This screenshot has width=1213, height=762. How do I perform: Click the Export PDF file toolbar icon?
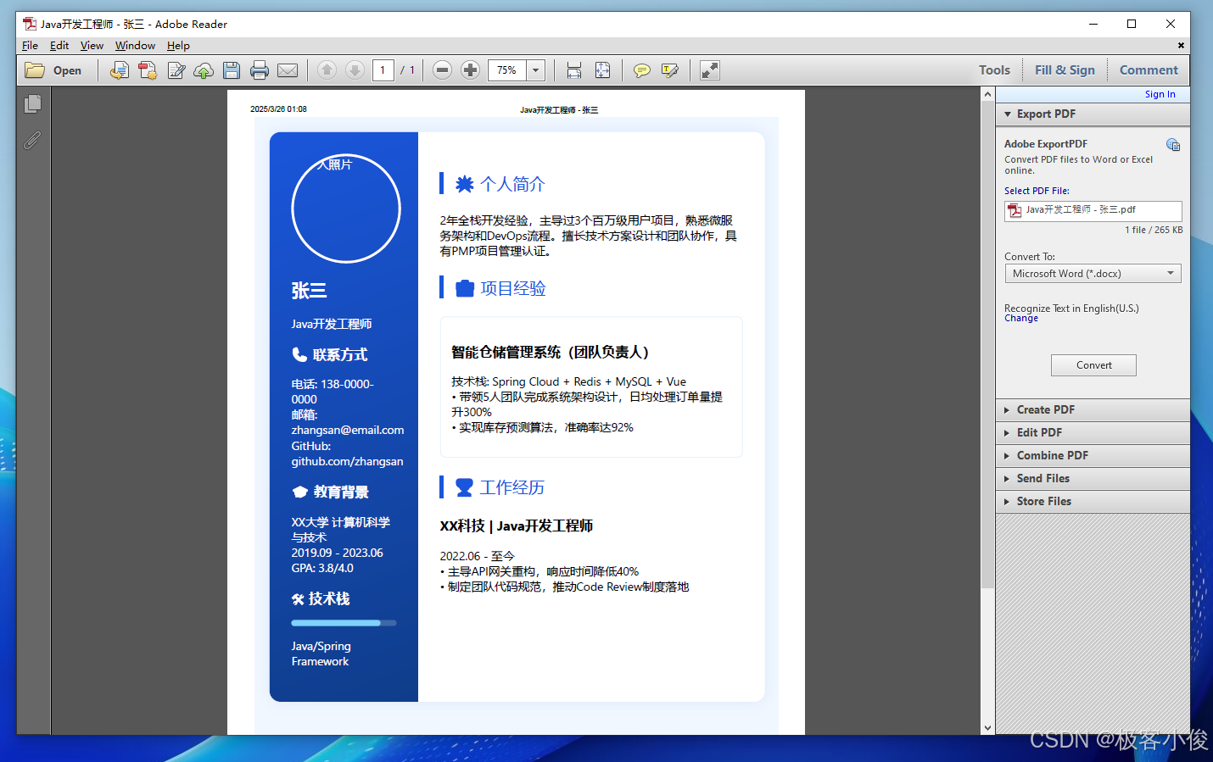click(120, 70)
